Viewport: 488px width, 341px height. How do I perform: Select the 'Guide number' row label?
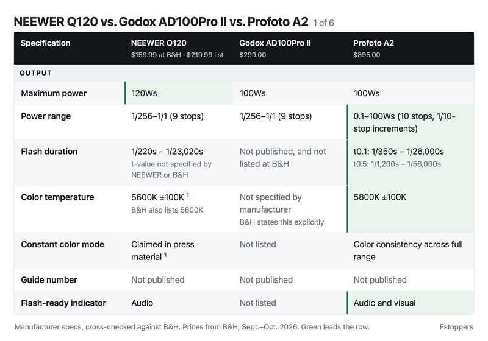tap(49, 280)
